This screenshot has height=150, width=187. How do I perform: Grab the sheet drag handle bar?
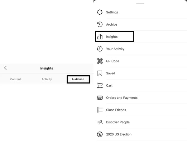point(140,3)
